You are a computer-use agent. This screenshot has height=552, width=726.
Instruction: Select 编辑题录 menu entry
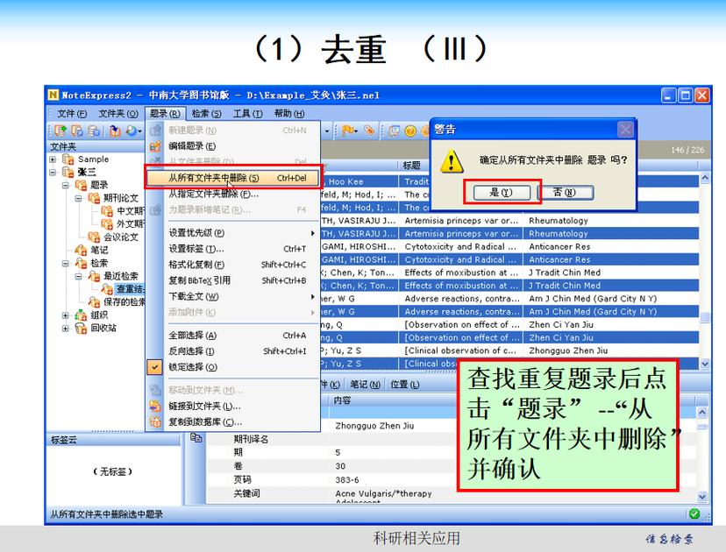click(x=191, y=146)
